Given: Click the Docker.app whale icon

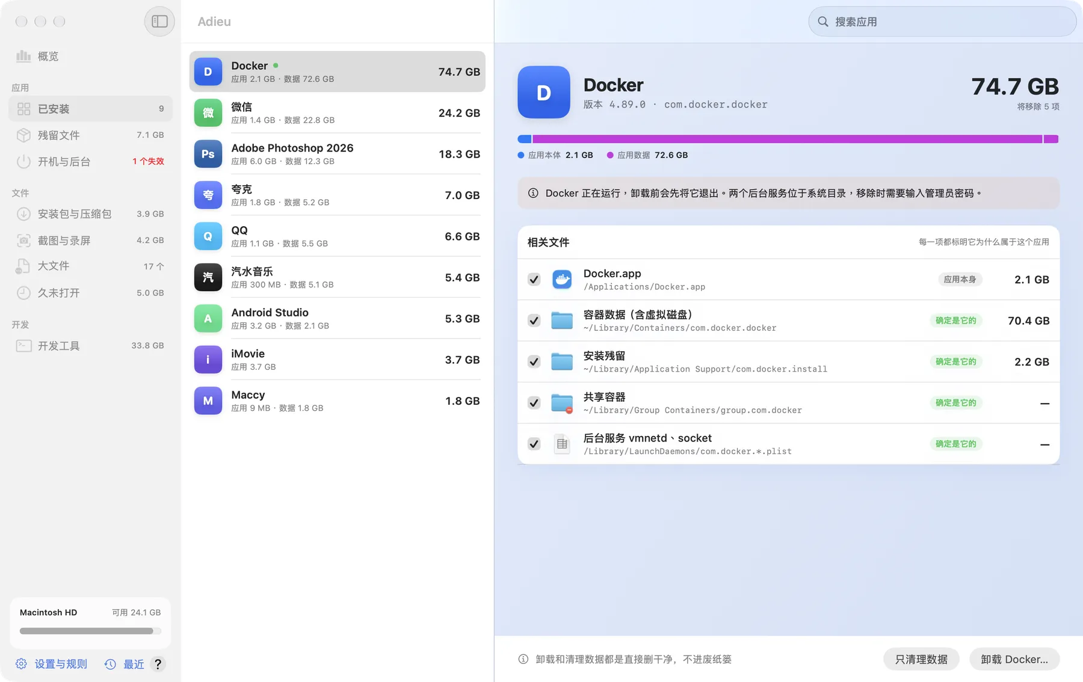Looking at the screenshot, I should pos(562,280).
